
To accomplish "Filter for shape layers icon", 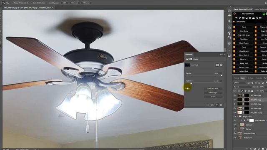I will [259, 82].
